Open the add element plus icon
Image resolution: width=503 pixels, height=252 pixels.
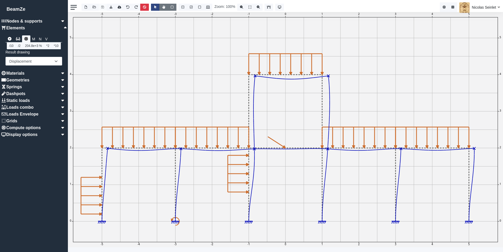pyautogui.click(x=9, y=39)
